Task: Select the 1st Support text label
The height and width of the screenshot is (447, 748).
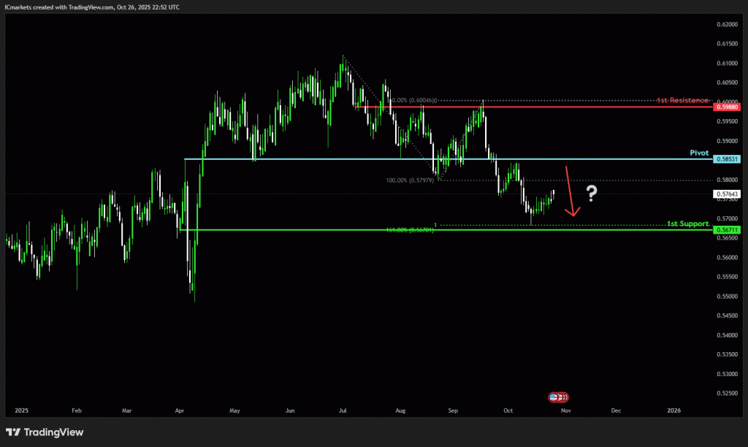Action: (x=687, y=223)
